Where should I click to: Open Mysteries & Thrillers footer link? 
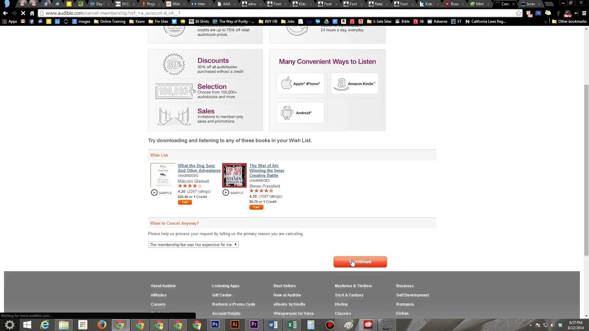[x=353, y=286]
